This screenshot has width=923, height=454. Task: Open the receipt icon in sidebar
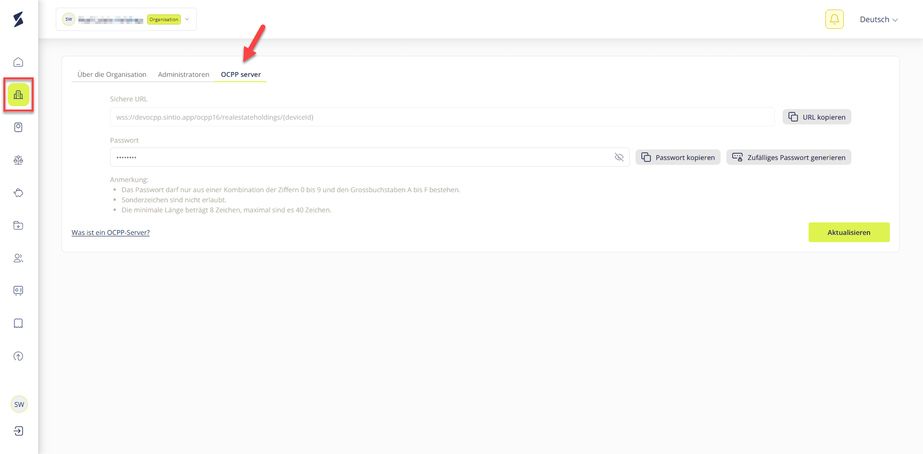18,323
